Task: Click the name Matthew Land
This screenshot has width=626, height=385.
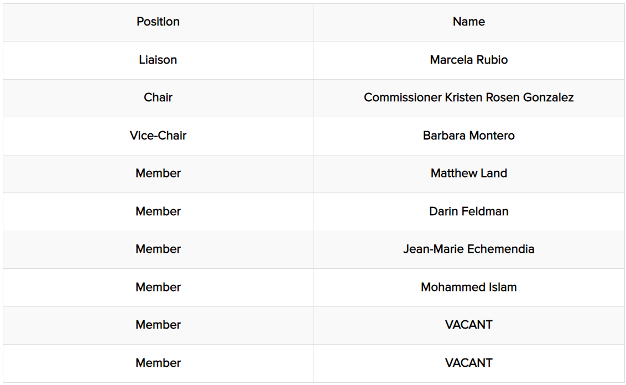Action: coord(468,173)
